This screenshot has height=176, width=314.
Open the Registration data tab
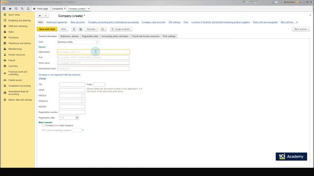[90, 36]
